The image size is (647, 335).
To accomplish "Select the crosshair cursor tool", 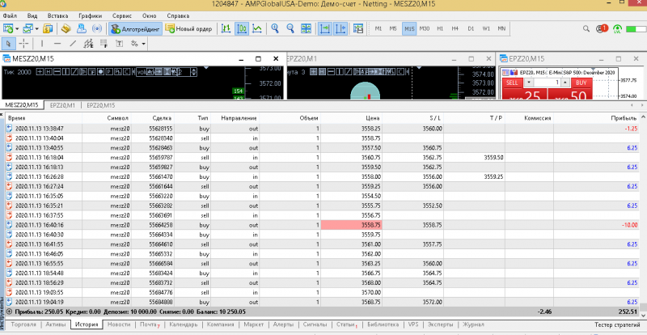I will pyautogui.click(x=24, y=43).
